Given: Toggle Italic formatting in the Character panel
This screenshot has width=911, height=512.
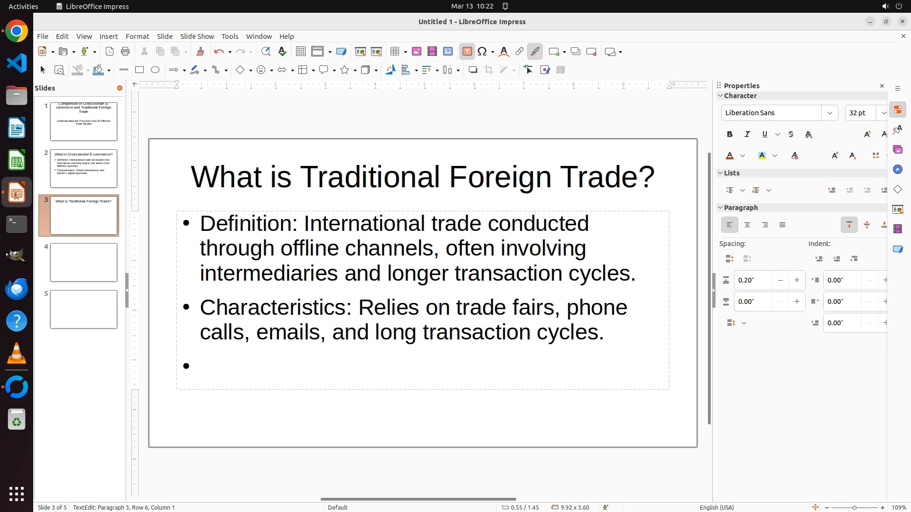Looking at the screenshot, I should coord(747,135).
